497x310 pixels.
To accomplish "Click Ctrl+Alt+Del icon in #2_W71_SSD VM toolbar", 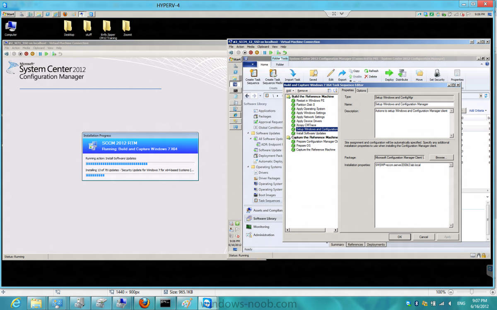I will click(x=7, y=54).
